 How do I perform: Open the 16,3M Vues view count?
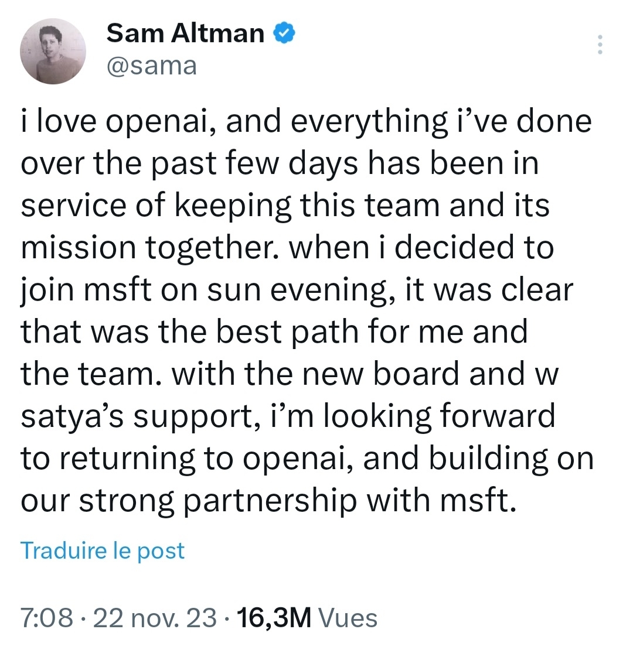tap(305, 618)
